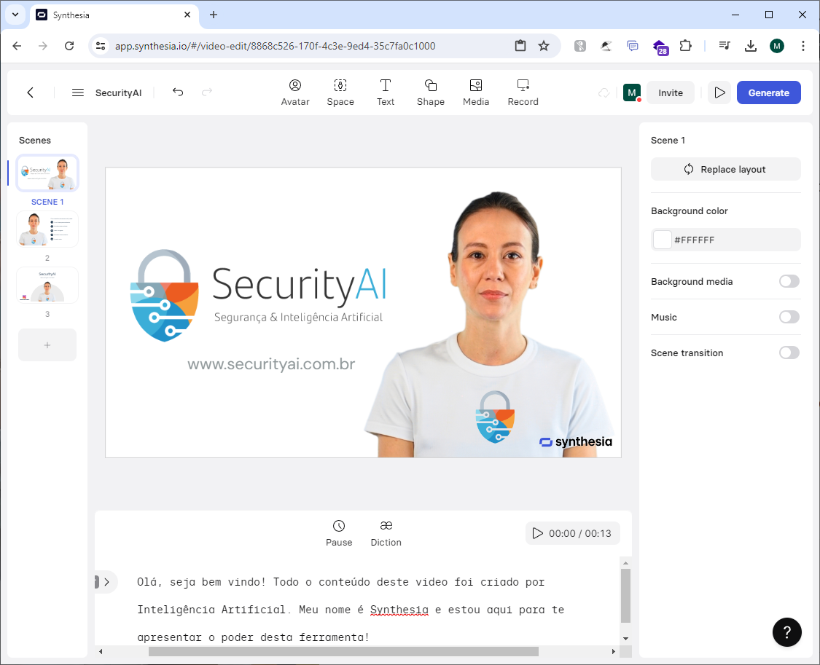Open the Shape tool
This screenshot has height=665, width=820.
pos(430,93)
